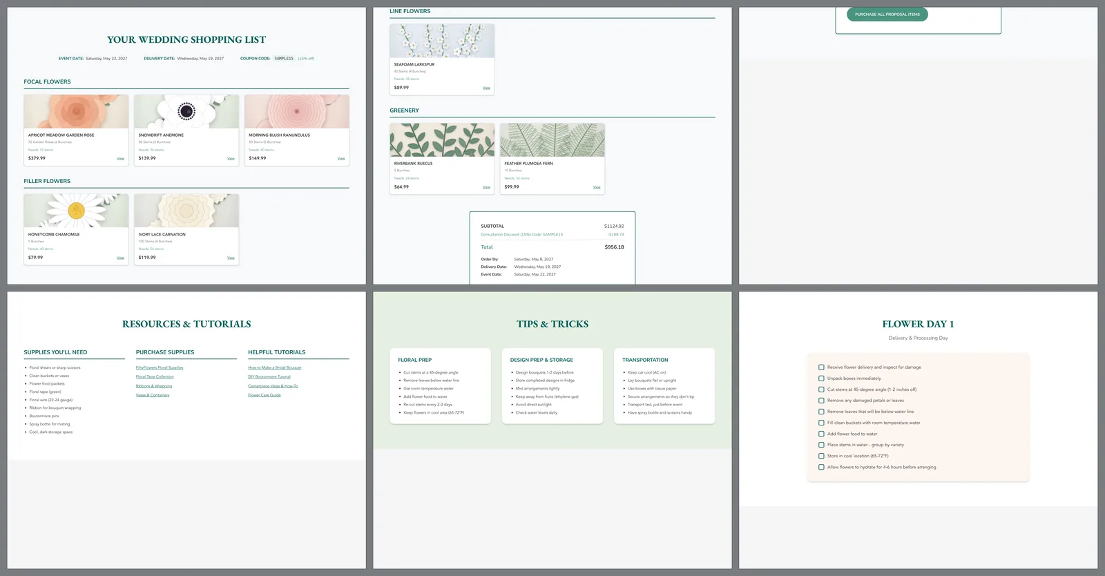The width and height of the screenshot is (1105, 576).
Task: Click the Flower Day 1 heading
Action: tap(918, 324)
